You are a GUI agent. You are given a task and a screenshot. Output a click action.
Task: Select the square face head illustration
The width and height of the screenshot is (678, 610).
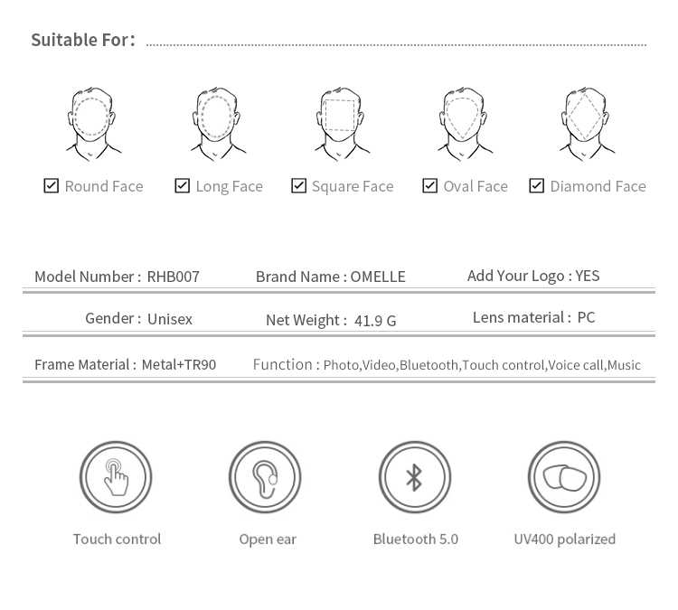coord(340,122)
